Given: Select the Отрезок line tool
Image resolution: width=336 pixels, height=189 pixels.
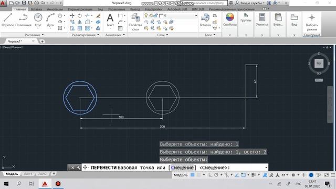Looking at the screenshot, I should 8,20.
